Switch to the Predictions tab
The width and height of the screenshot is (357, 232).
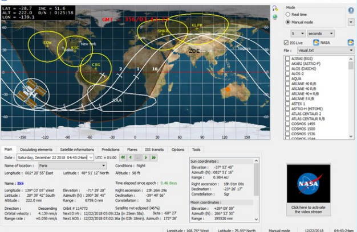(x=110, y=150)
